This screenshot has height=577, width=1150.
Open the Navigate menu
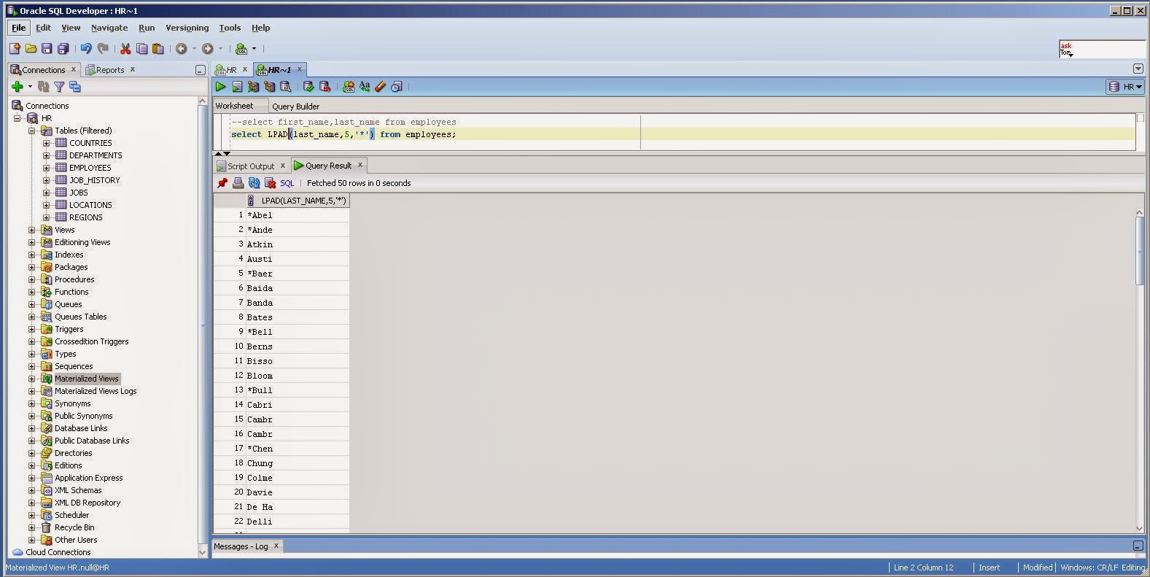click(x=109, y=28)
